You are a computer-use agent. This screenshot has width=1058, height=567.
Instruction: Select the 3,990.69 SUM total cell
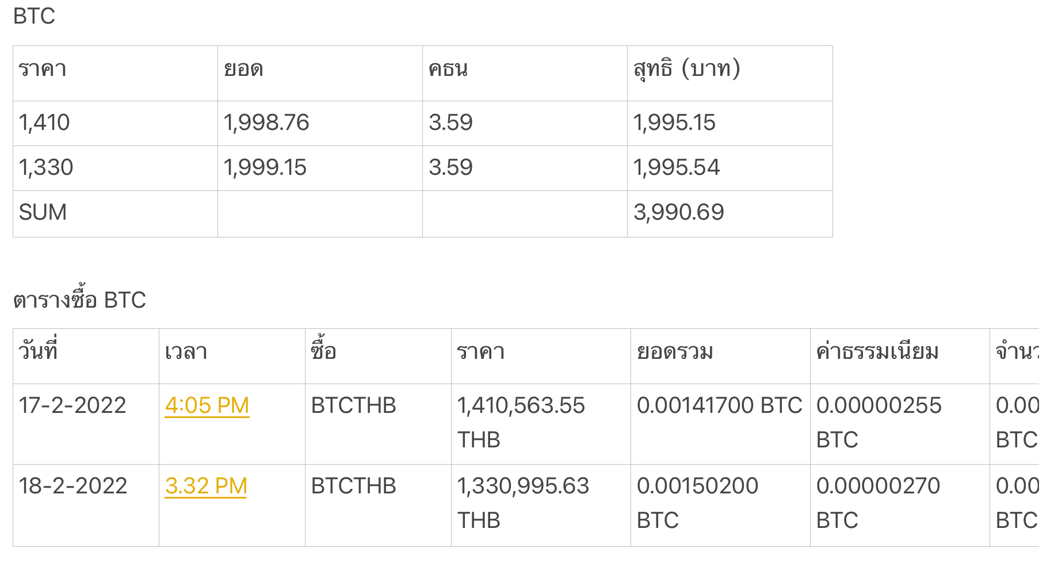point(729,213)
